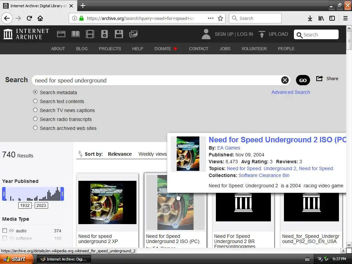Click the sort direction arrows icon
Screen dimensions: 352x264
(80, 154)
